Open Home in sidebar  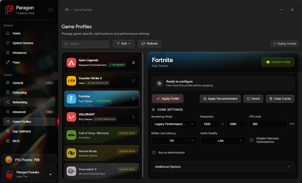pyautogui.click(x=29, y=33)
